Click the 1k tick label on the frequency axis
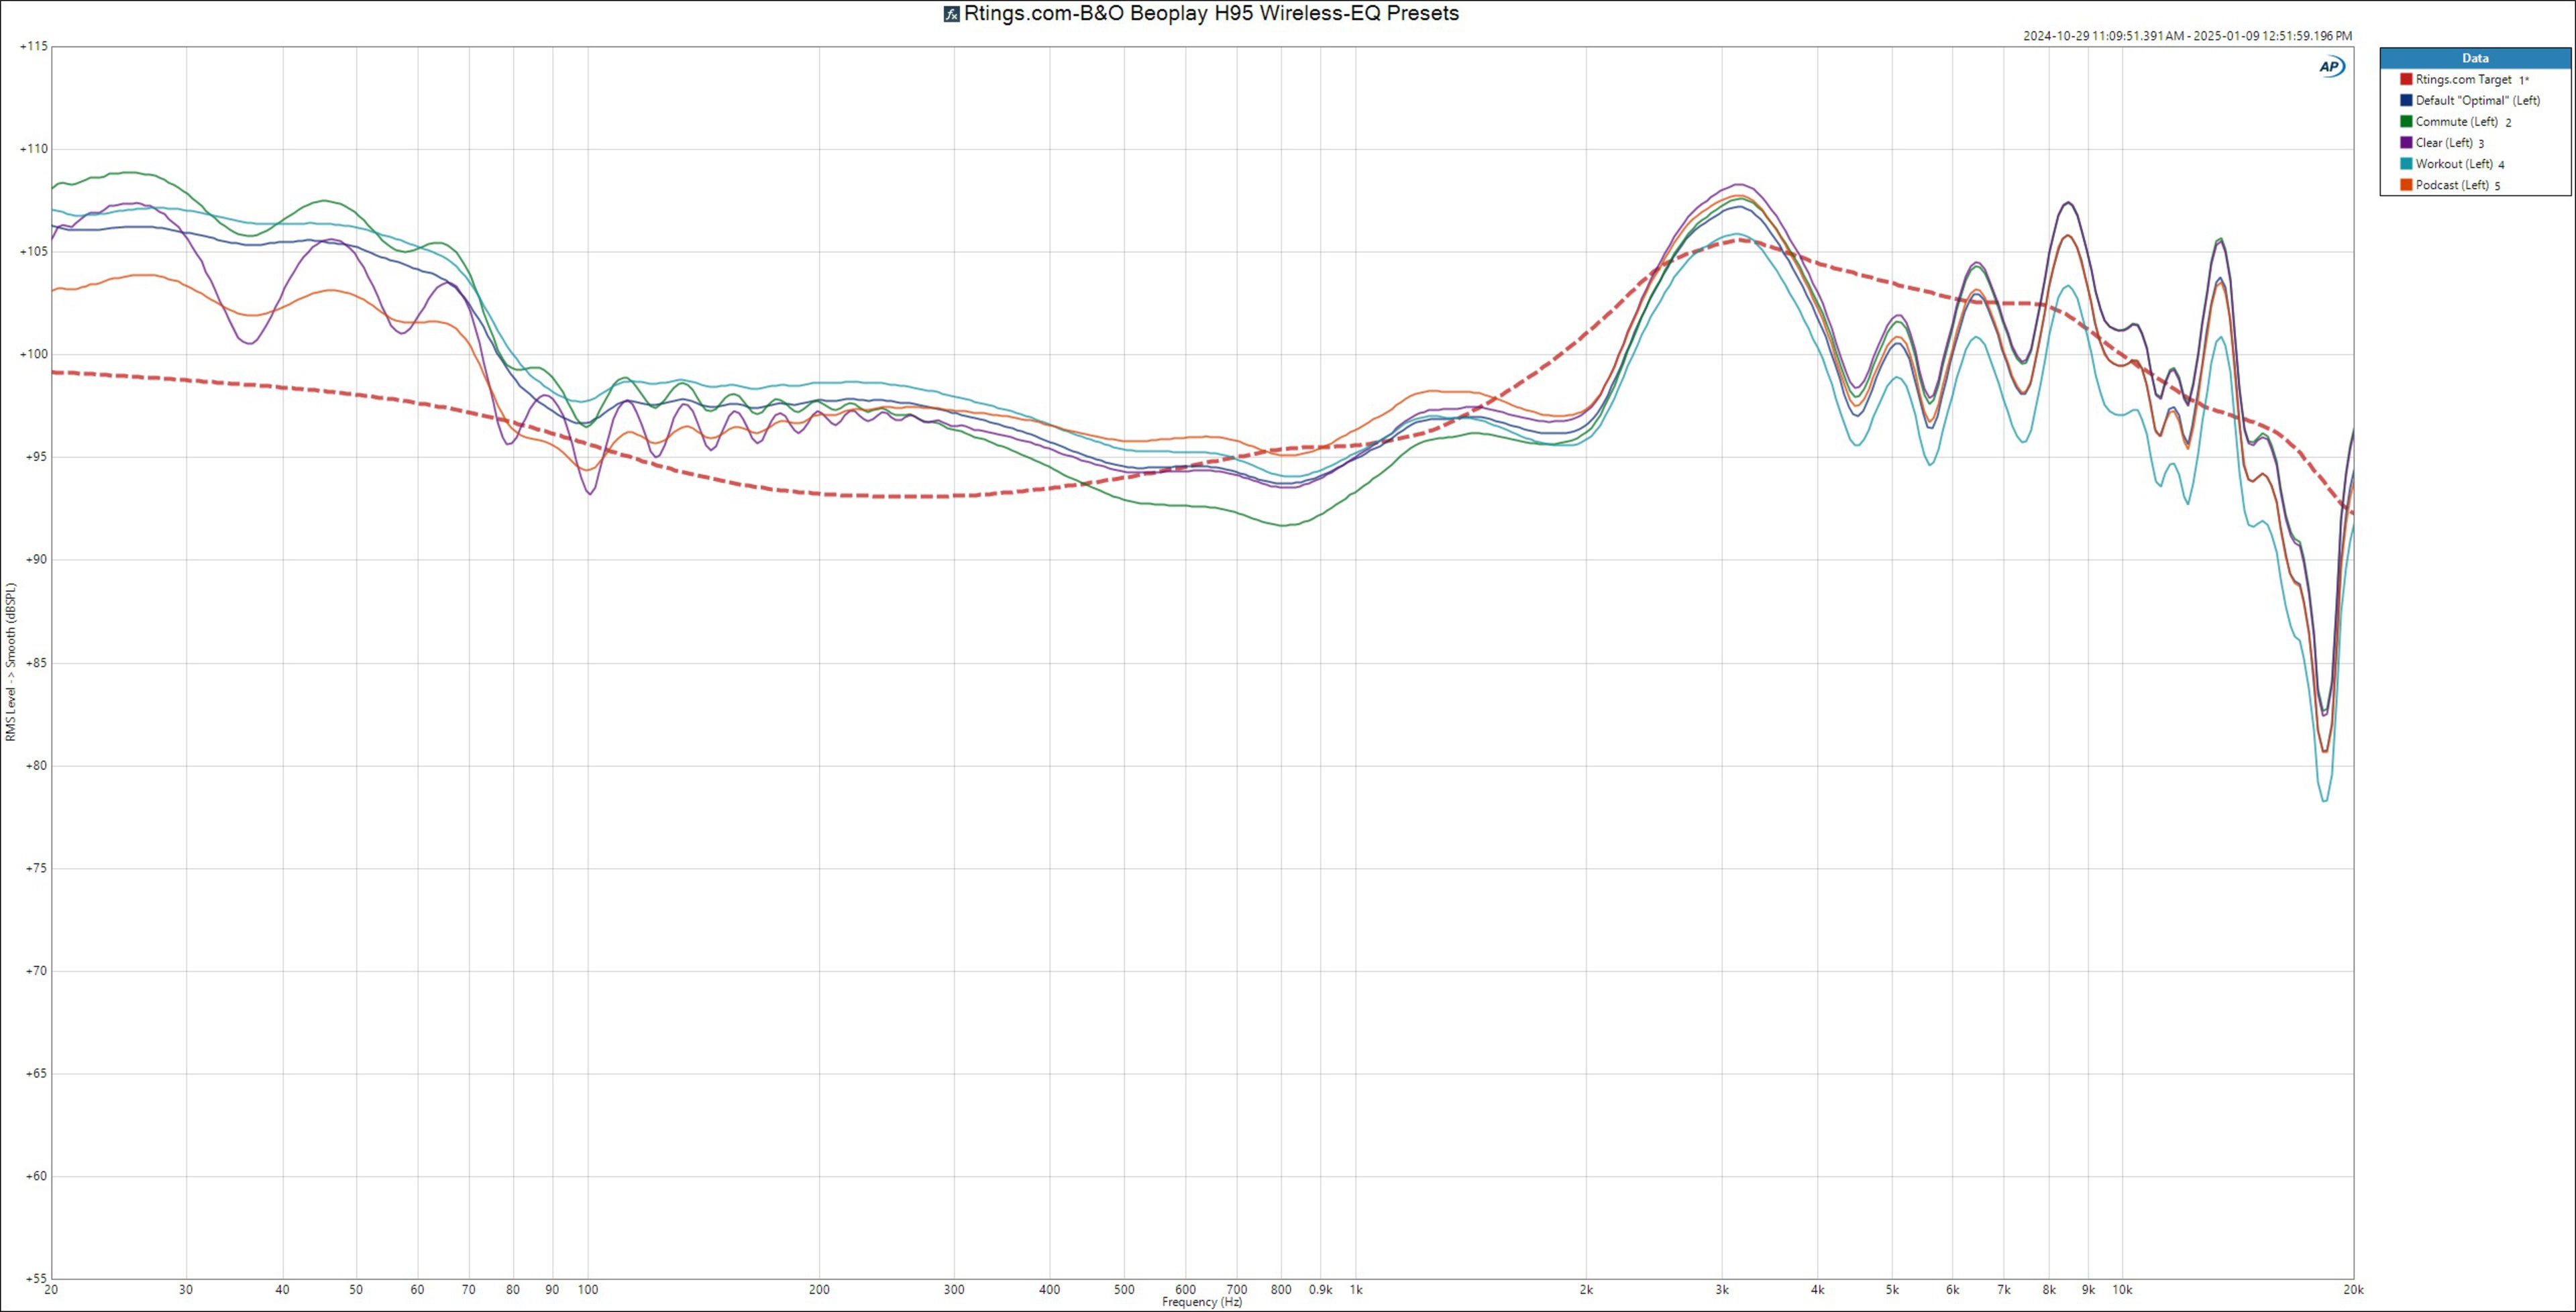The image size is (2576, 1312). (x=1355, y=1289)
